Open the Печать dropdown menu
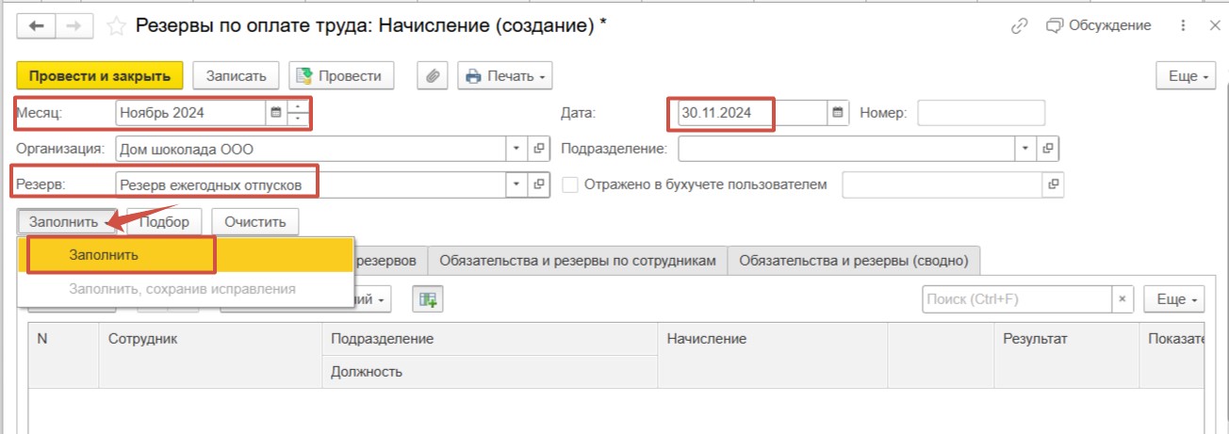The width and height of the screenshot is (1229, 434). click(505, 76)
